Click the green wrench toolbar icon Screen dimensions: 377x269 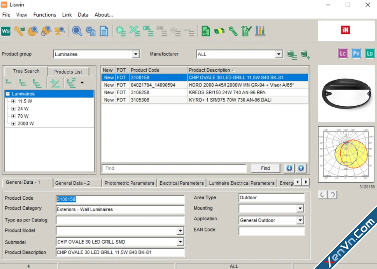[233, 31]
